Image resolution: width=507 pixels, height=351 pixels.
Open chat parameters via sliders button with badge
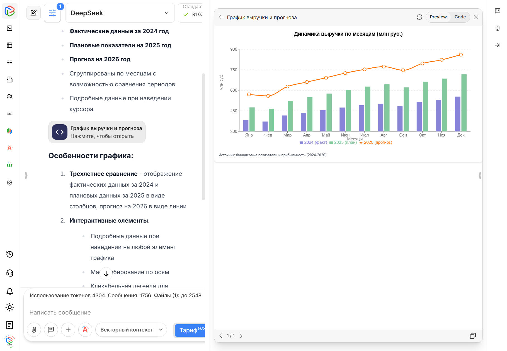[x=52, y=13]
